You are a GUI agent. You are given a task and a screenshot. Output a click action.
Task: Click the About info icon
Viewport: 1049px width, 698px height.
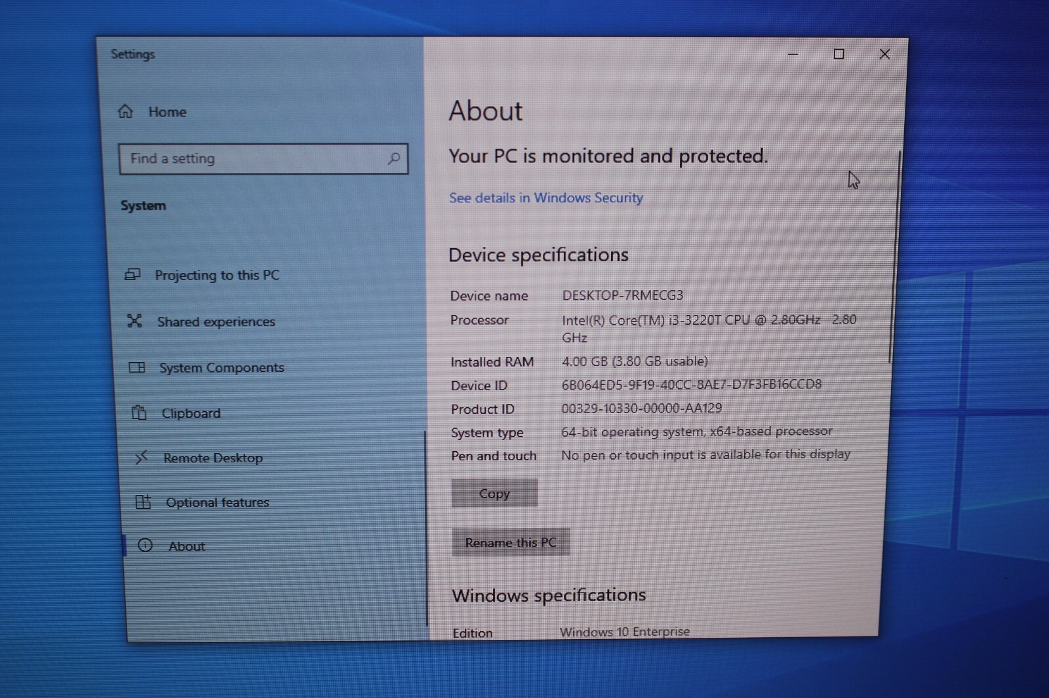pos(145,545)
